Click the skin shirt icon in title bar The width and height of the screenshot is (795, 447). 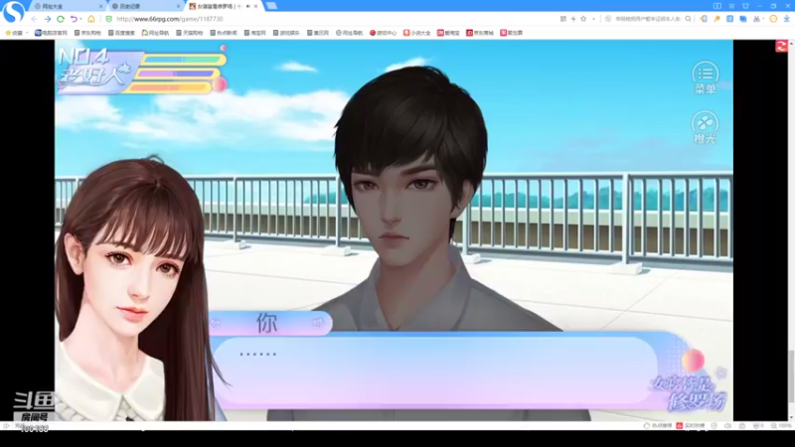click(x=745, y=6)
